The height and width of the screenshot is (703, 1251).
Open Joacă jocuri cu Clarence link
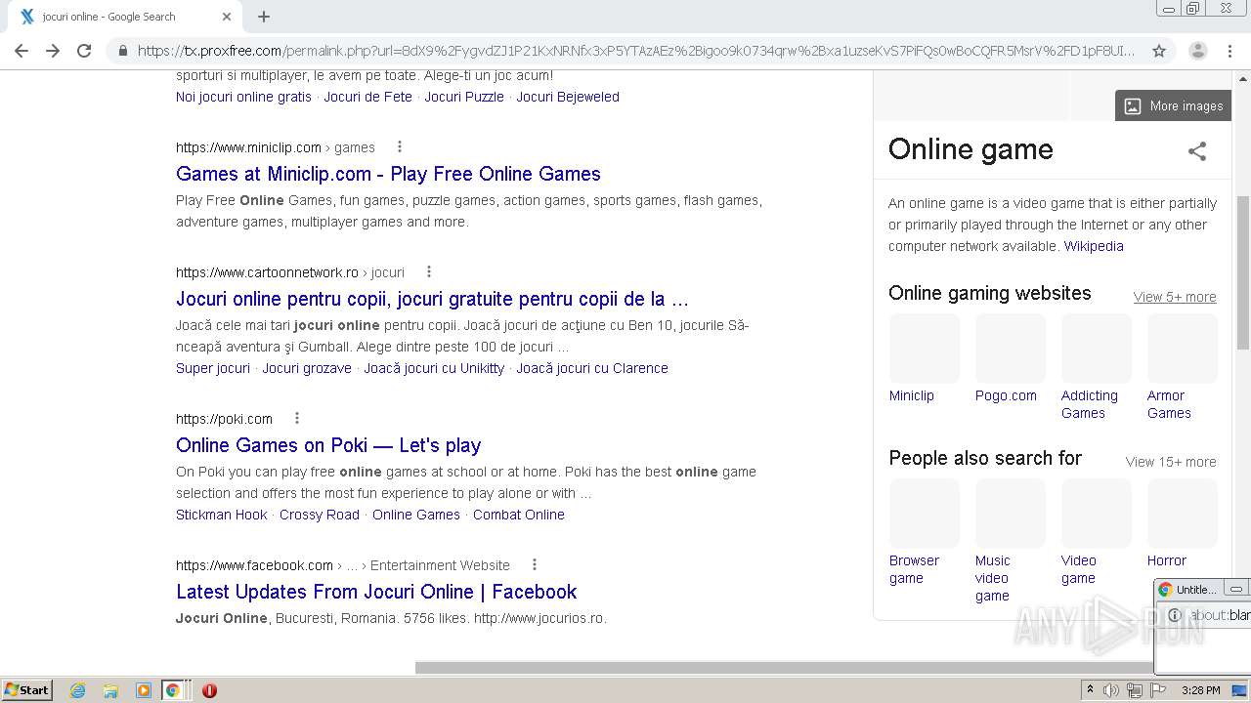(592, 368)
